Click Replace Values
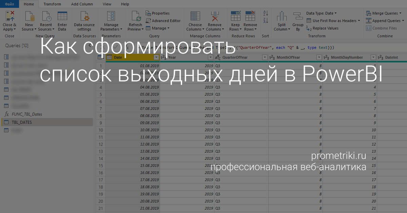Image resolution: width=407 pixels, height=213 pixels. 322,28
